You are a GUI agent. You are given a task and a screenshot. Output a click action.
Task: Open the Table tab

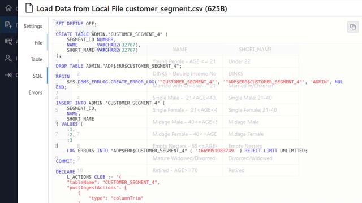click(x=36, y=59)
